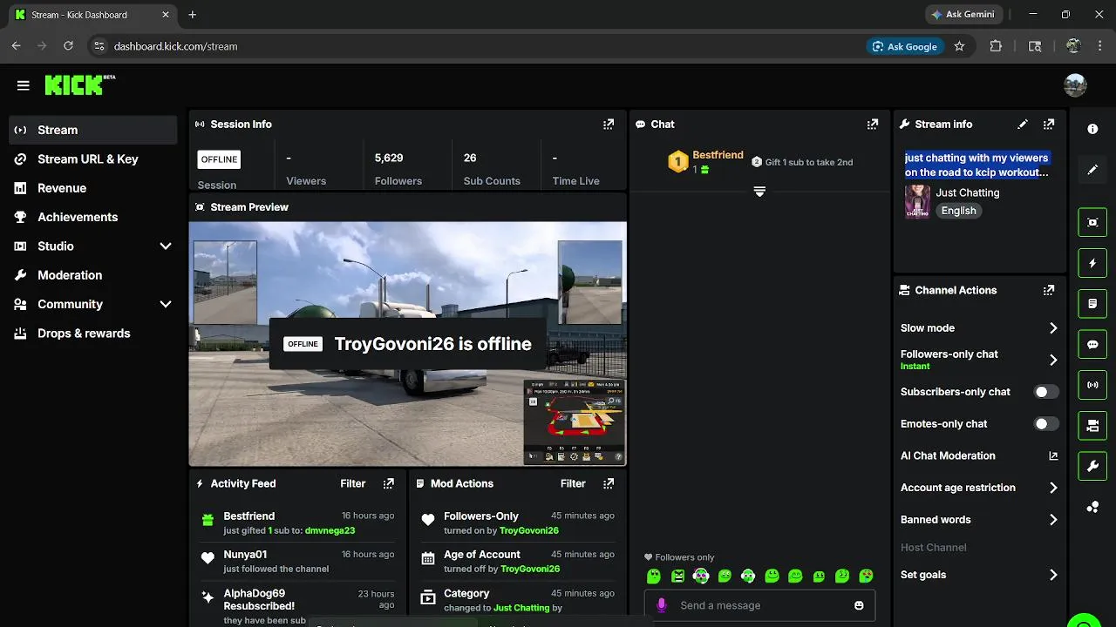Click the English language tag
The height and width of the screenshot is (627, 1116).
958,211
